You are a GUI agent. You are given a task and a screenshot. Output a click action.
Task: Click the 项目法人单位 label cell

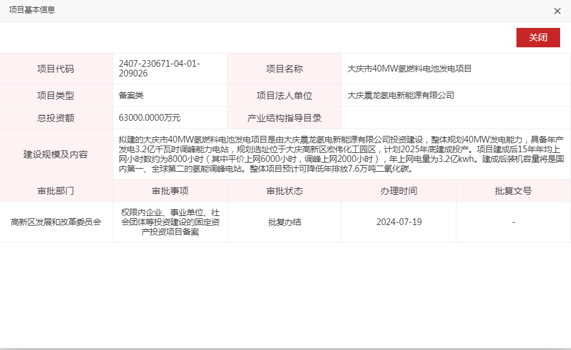coord(284,95)
